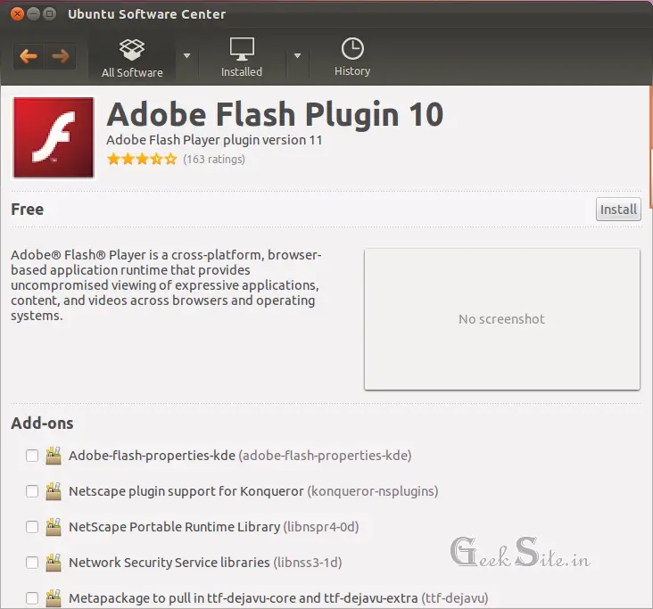Click the Adobe Flash red logo icon
Screen dimensions: 653x609
pyautogui.click(x=54, y=138)
